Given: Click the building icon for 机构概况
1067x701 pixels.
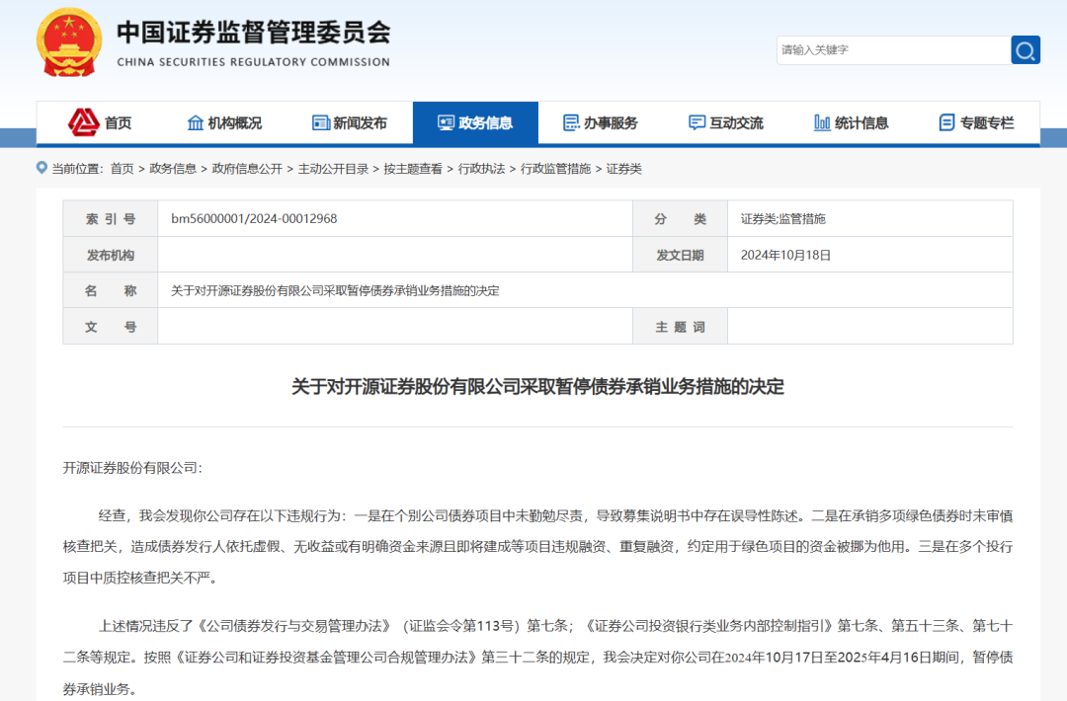Looking at the screenshot, I should tap(196, 122).
